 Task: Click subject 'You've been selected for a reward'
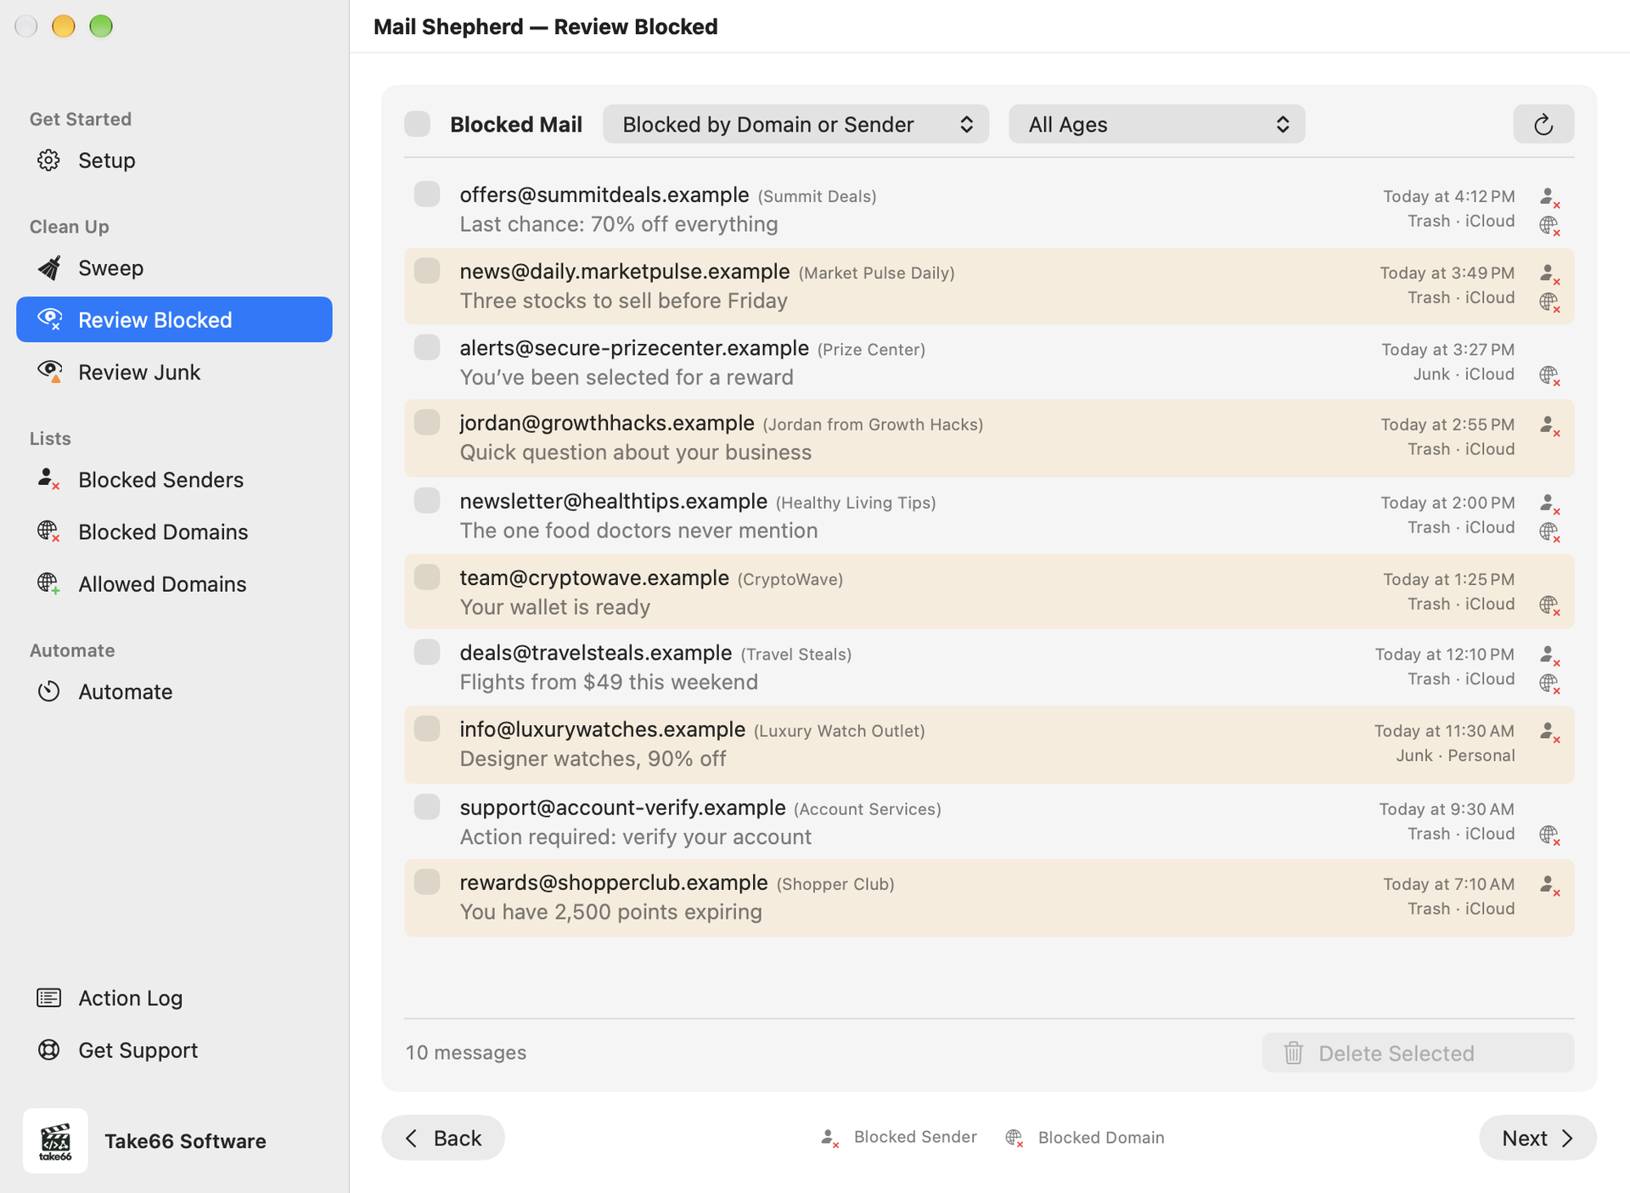click(627, 377)
